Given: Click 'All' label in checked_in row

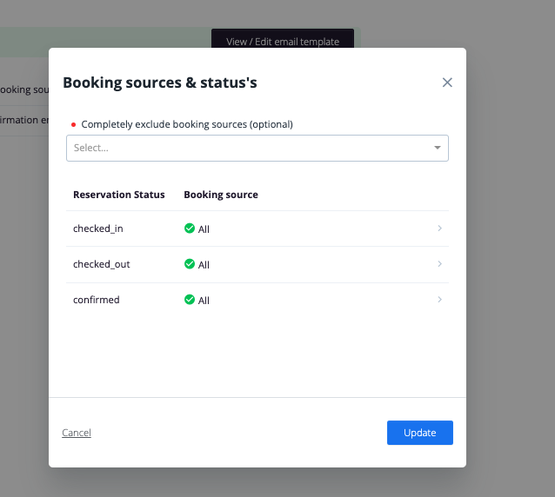Looking at the screenshot, I should 204,229.
